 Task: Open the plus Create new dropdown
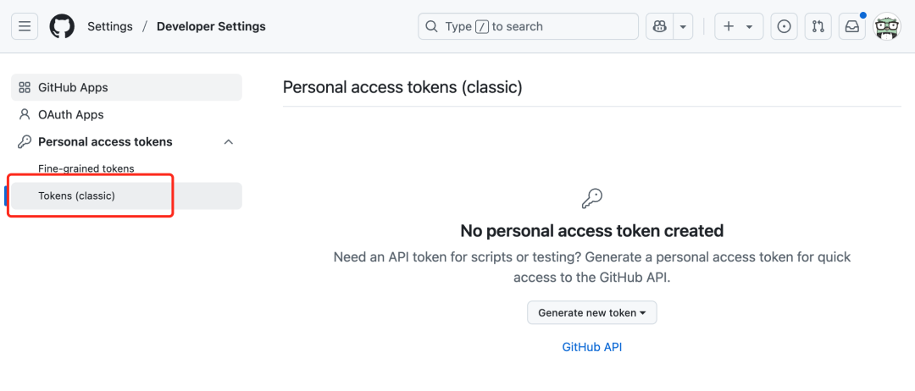click(x=739, y=26)
